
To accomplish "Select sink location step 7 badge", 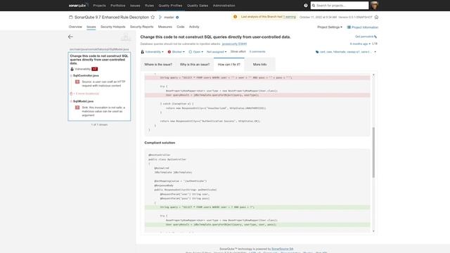I will pyautogui.click(x=77, y=108).
